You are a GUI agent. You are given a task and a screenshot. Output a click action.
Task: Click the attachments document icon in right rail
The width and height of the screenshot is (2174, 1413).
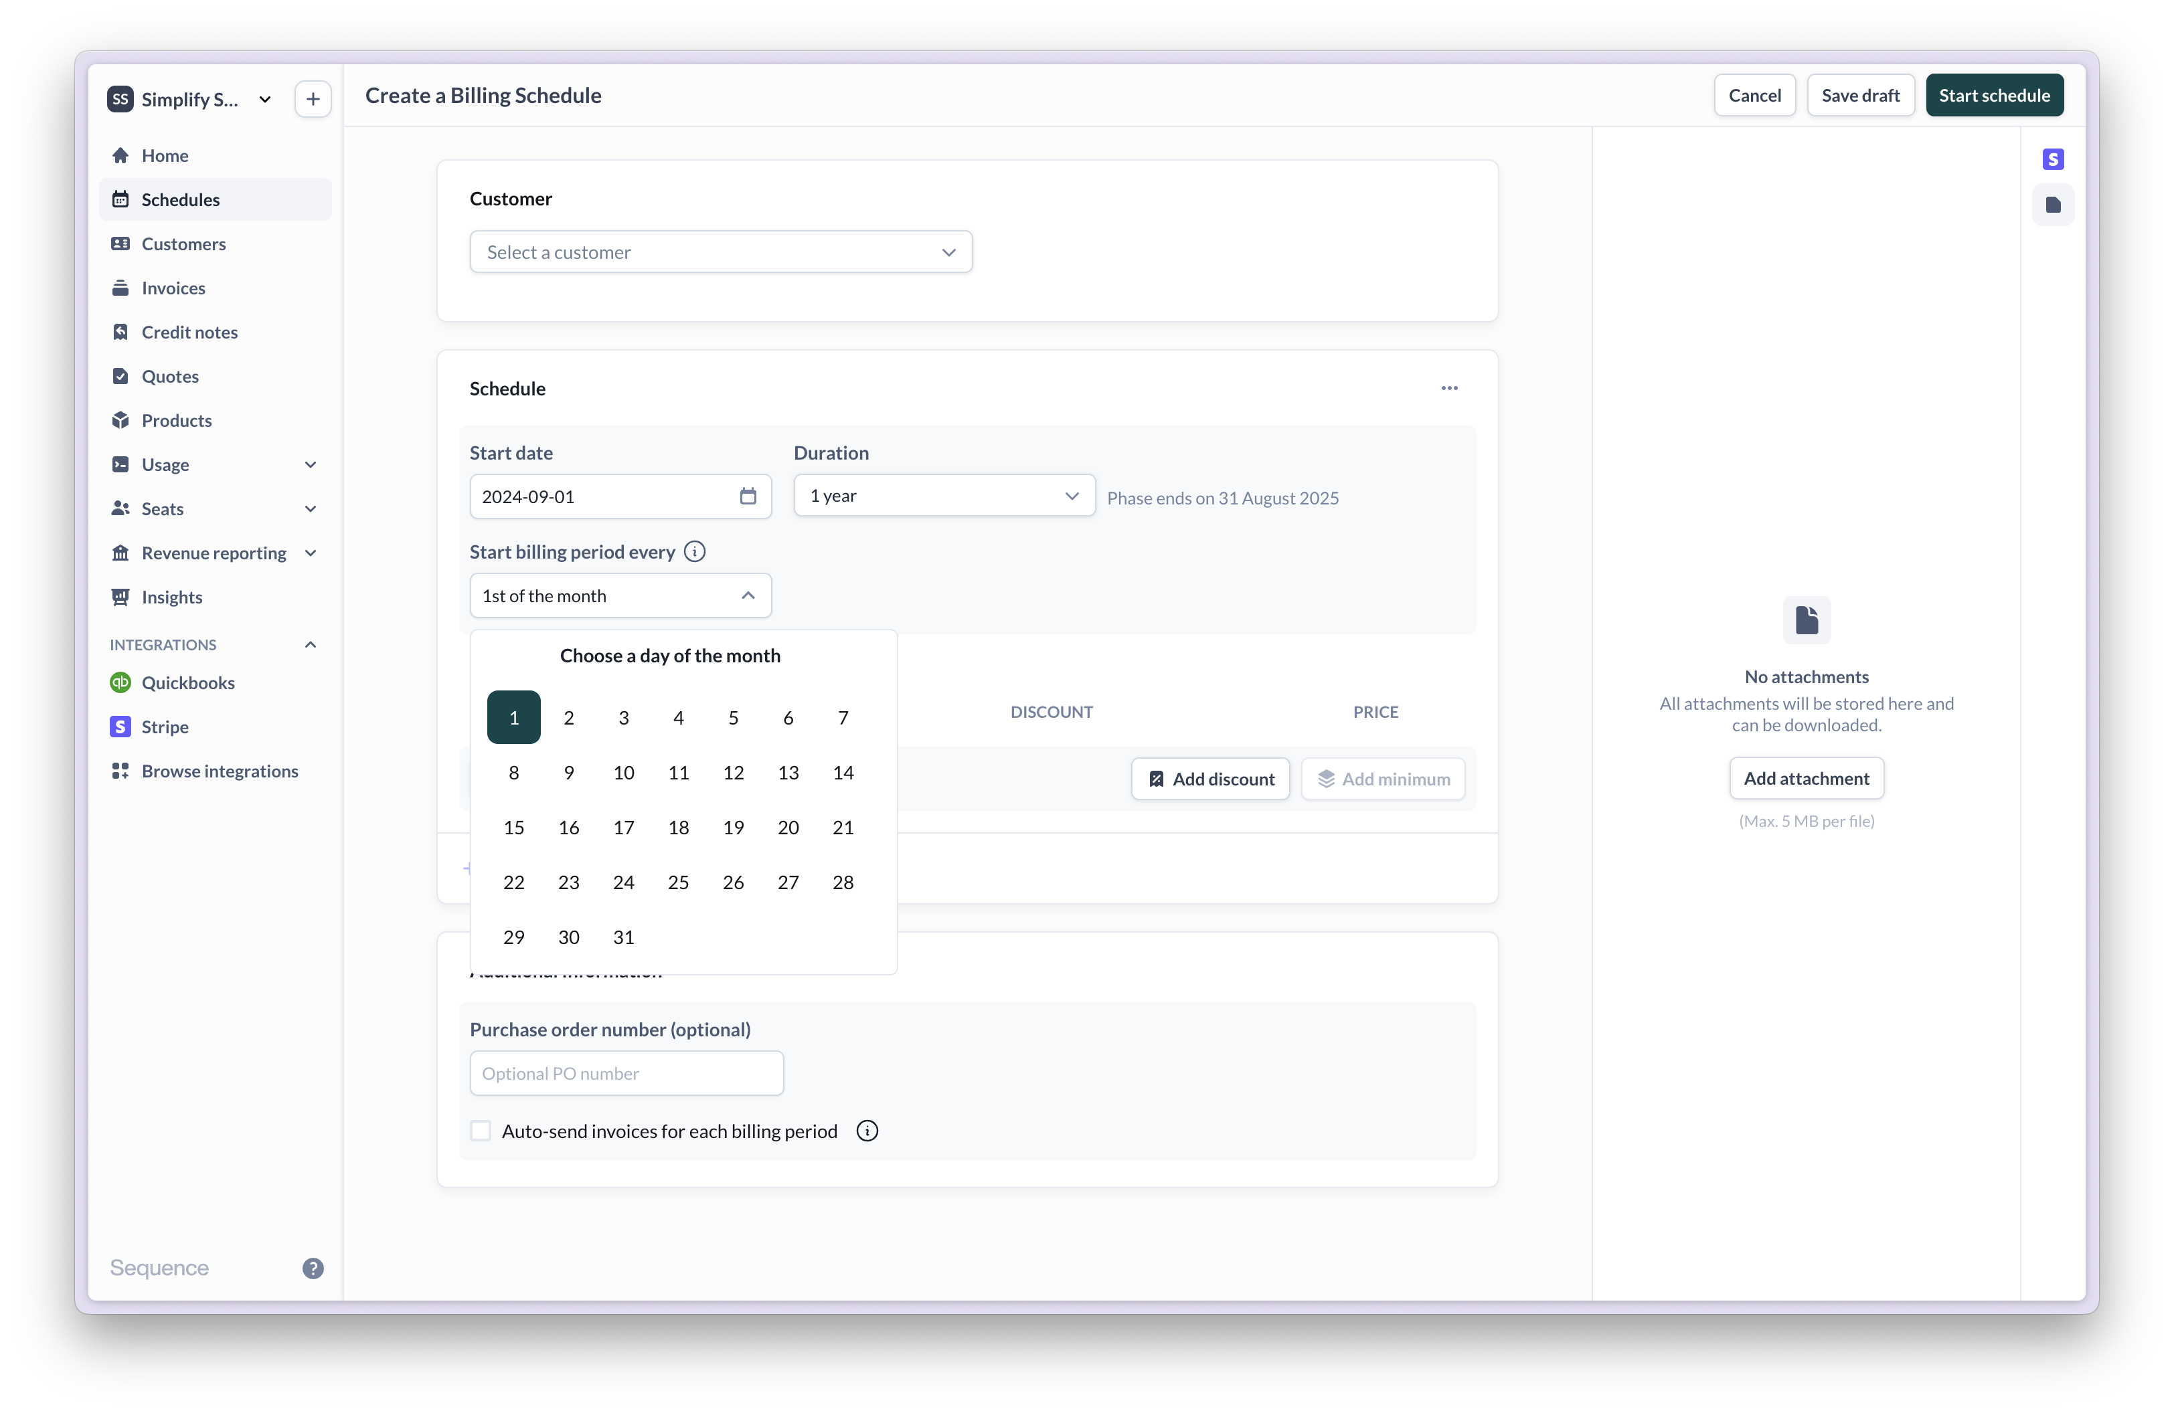pos(2054,205)
